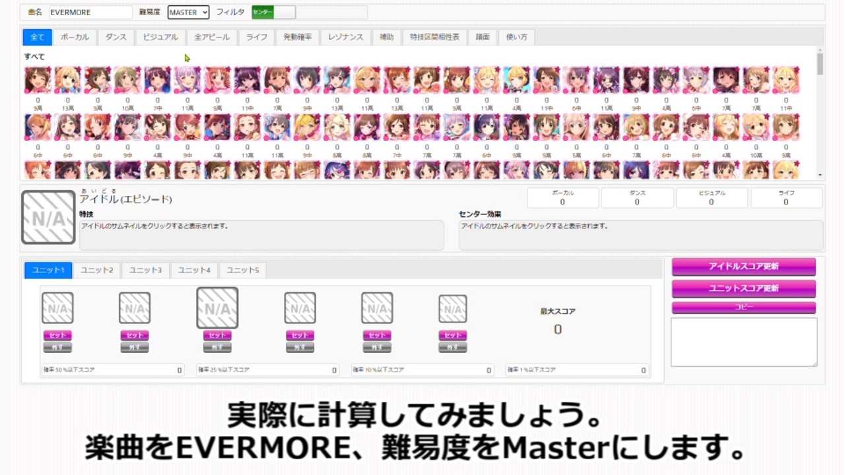Image resolution: width=845 pixels, height=475 pixels.
Task: Select the first idol thumbnail in the second row
Action: [38, 127]
